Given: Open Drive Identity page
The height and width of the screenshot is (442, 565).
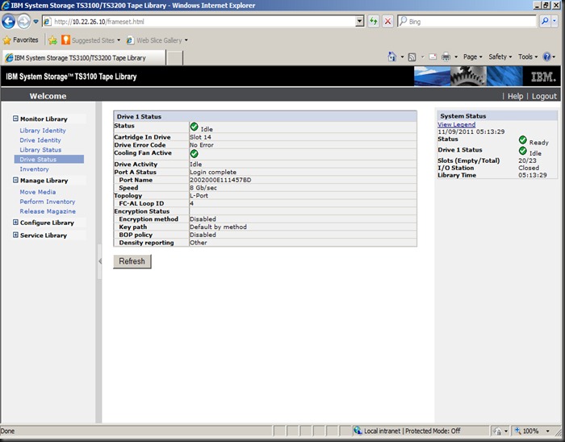Looking at the screenshot, I should pos(40,140).
